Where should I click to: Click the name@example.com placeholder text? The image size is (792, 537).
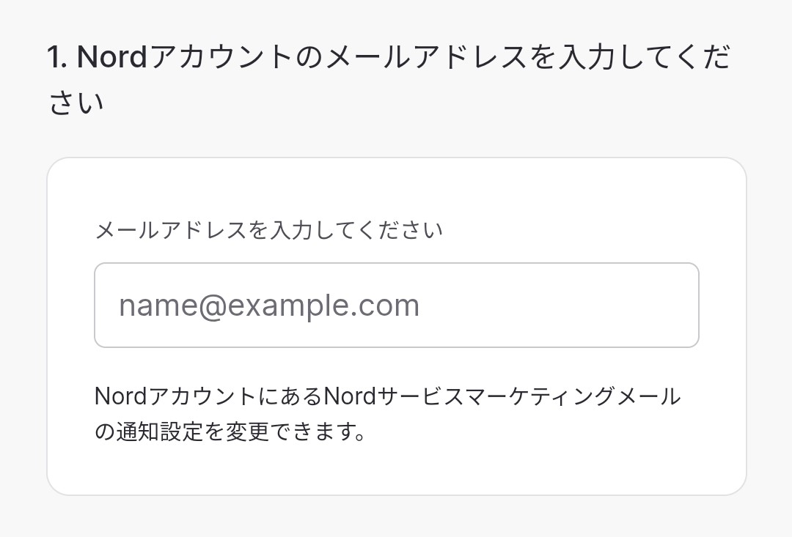(269, 305)
